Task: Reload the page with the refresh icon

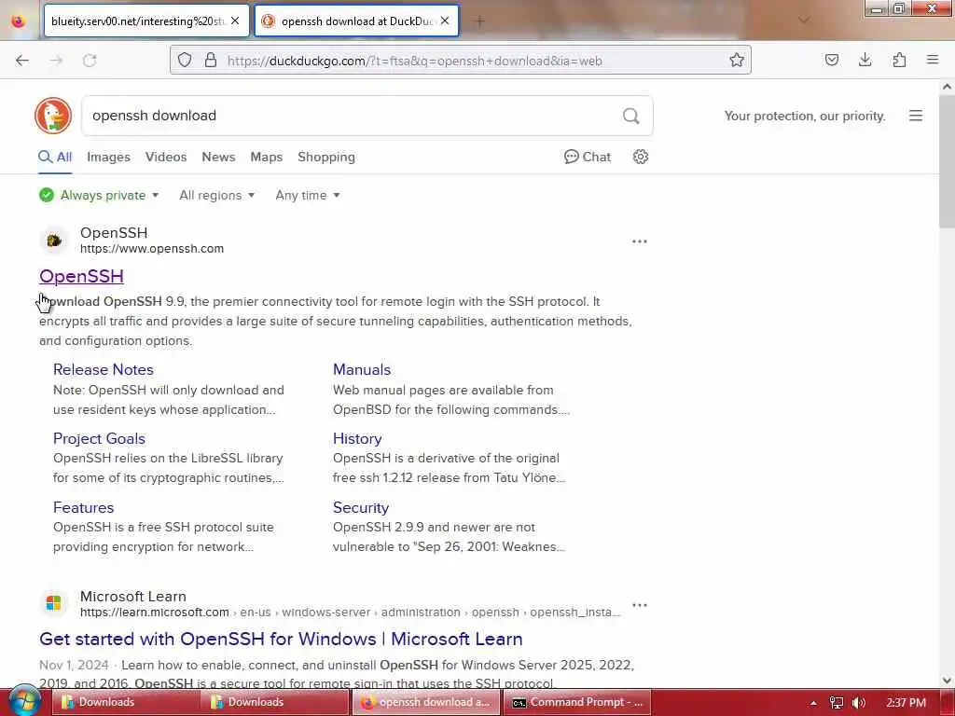Action: point(90,61)
